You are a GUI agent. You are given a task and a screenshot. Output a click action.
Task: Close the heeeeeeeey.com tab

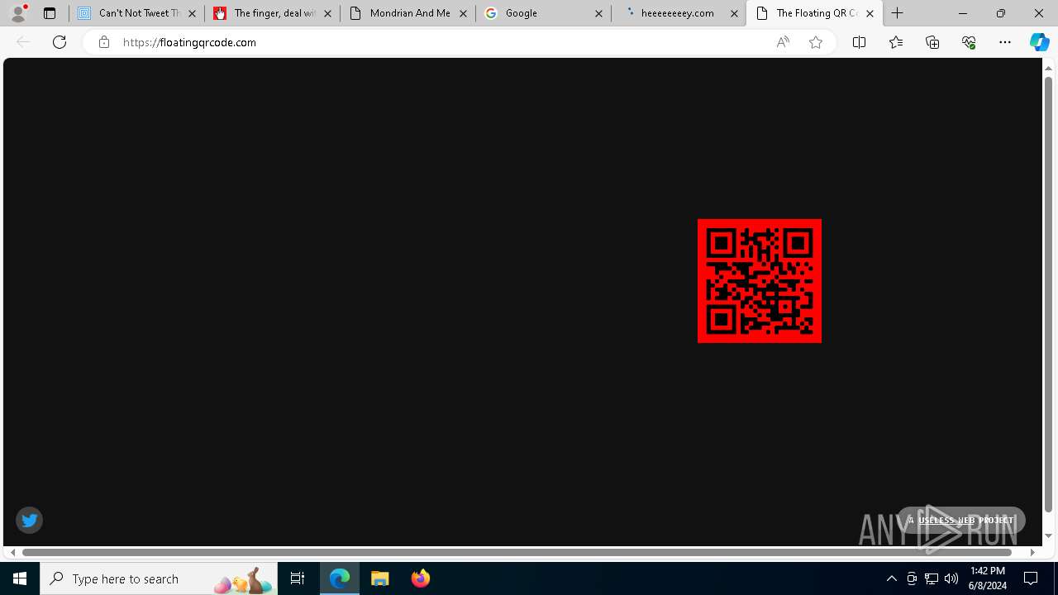point(734,13)
